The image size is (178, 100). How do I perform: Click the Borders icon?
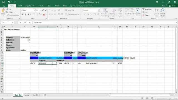click(34, 14)
